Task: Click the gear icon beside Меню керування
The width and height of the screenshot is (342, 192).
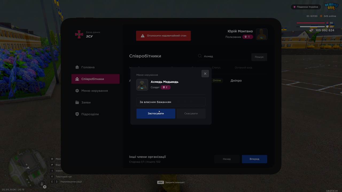Action: point(77,91)
